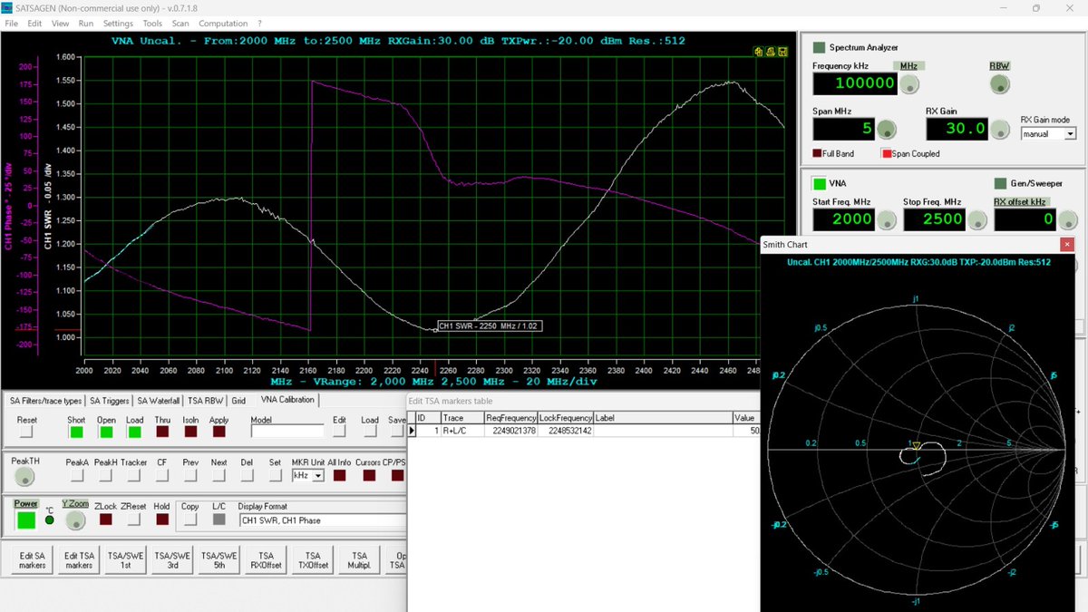Open the Computation menu
The image size is (1088, 612).
click(x=223, y=24)
